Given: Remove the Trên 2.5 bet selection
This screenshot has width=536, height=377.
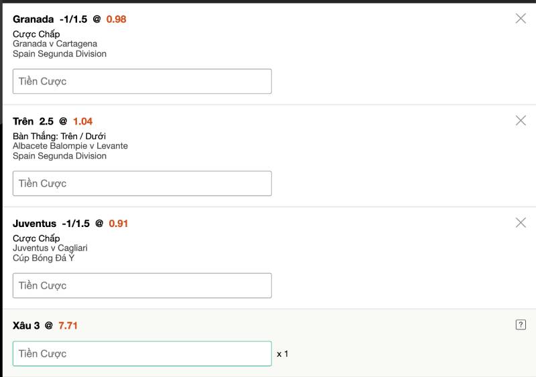Looking at the screenshot, I should tap(521, 121).
